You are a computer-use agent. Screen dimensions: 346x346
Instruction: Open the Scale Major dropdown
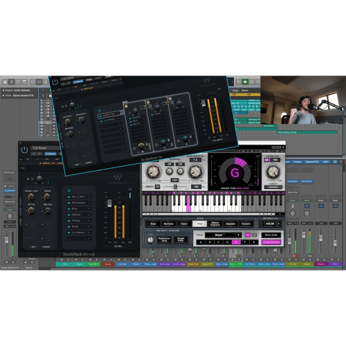click(223, 235)
